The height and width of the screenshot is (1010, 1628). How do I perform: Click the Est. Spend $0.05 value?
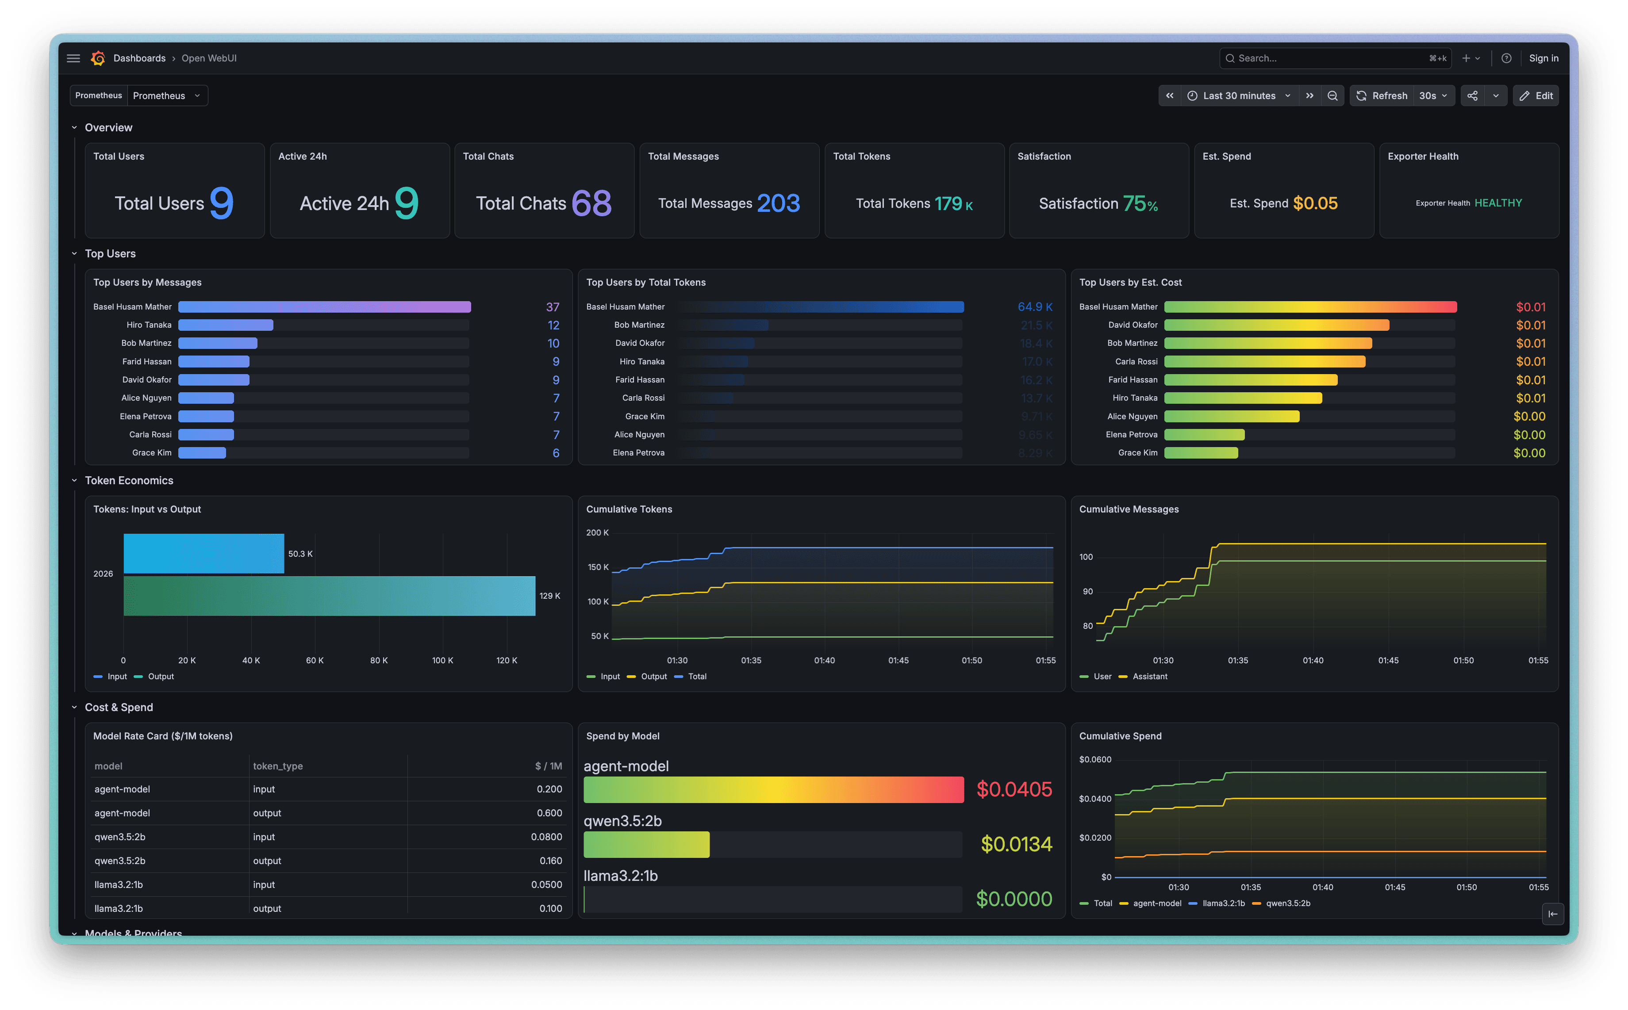[x=1314, y=203]
